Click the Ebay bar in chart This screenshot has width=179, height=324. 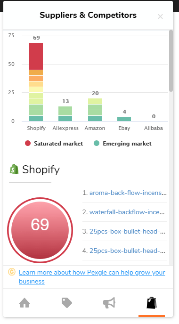click(124, 119)
